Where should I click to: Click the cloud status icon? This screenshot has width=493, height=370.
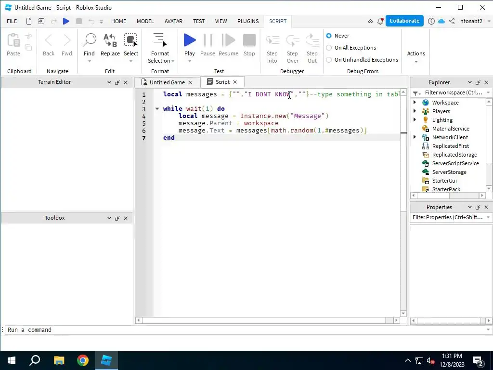pyautogui.click(x=441, y=21)
